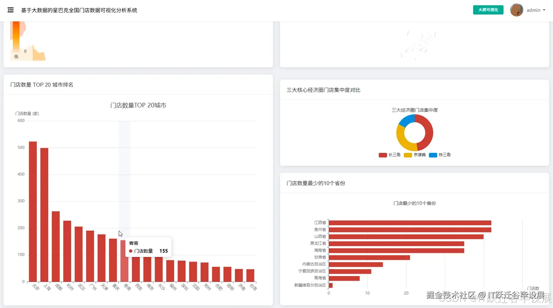Click the 内蒙古自治区 horizontal bar
The height and width of the screenshot is (308, 553).
[x=356, y=265]
